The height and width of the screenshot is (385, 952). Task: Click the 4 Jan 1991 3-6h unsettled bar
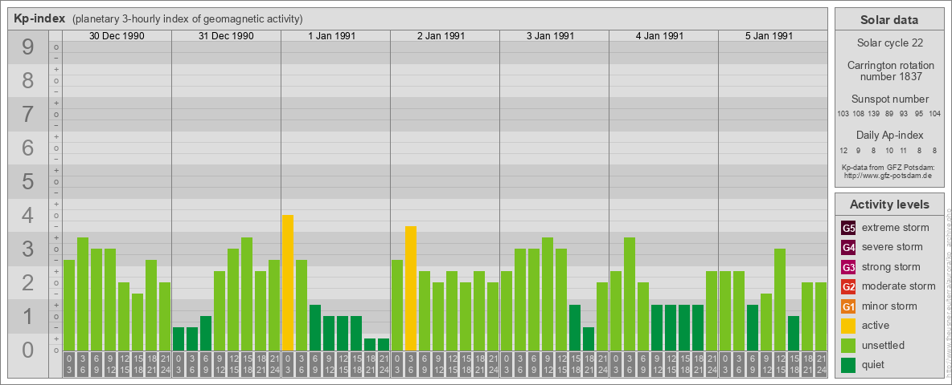(629, 294)
